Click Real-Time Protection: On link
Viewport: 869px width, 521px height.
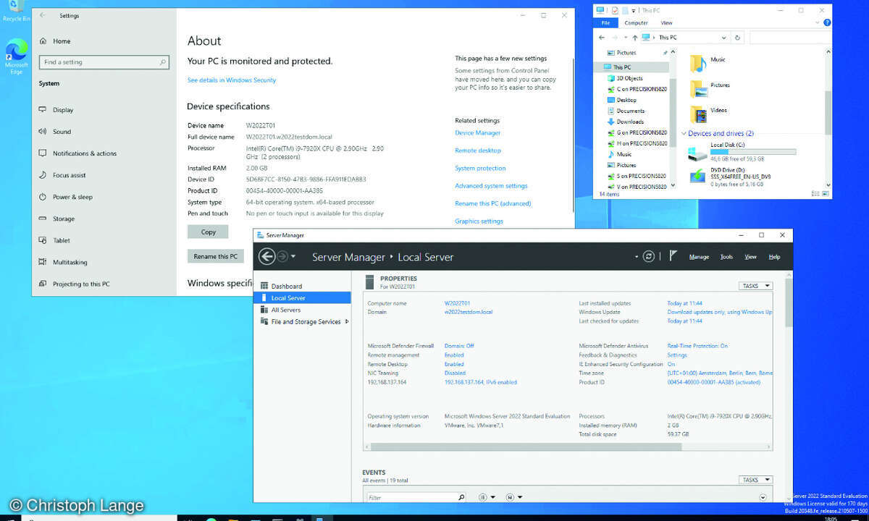point(697,346)
